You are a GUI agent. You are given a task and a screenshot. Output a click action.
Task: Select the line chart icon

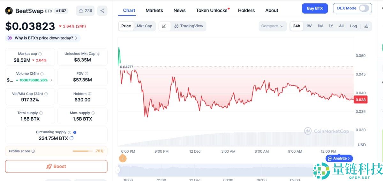(x=164, y=26)
